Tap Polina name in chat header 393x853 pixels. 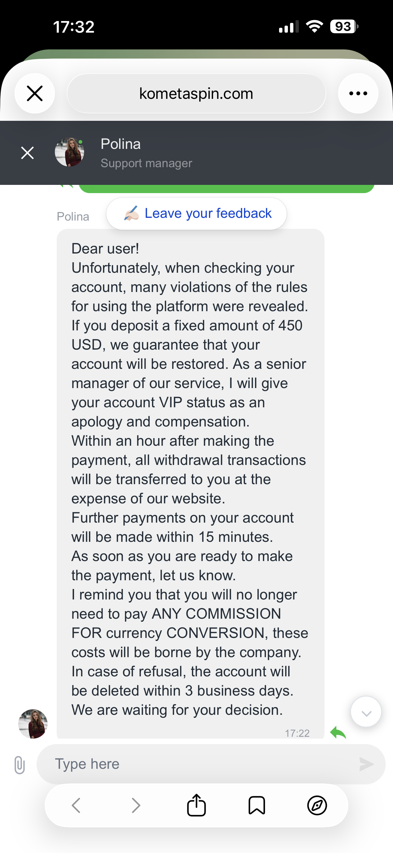point(121,144)
